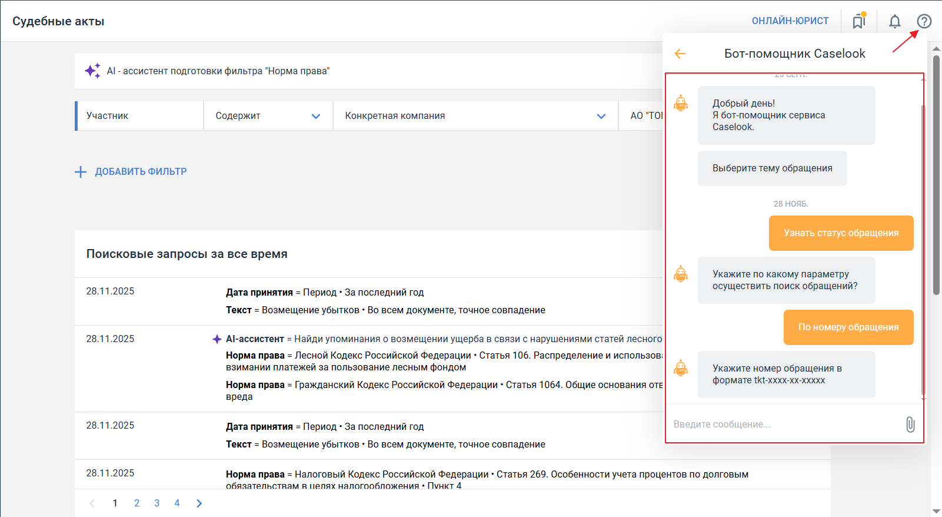
Task: Go to page 2 of search queries
Action: pyautogui.click(x=137, y=503)
